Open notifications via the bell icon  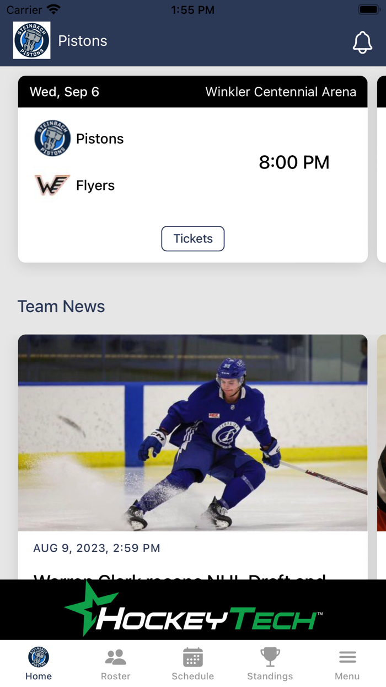click(x=362, y=41)
